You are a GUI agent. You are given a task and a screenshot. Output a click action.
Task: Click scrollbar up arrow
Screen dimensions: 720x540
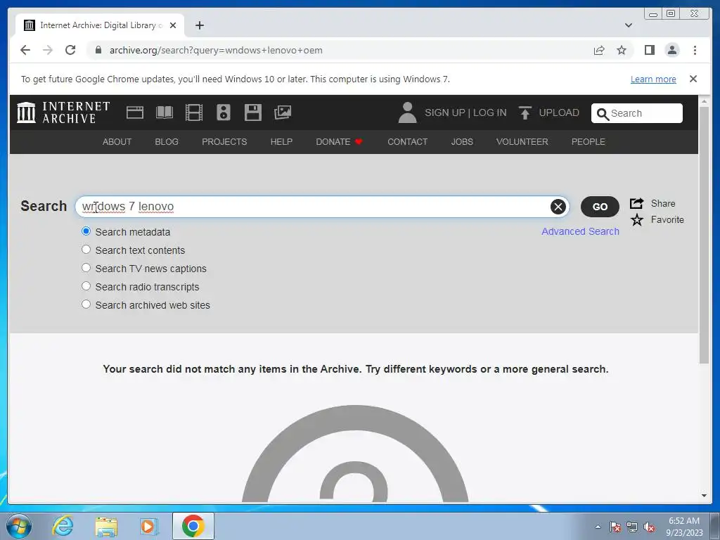[x=703, y=101]
